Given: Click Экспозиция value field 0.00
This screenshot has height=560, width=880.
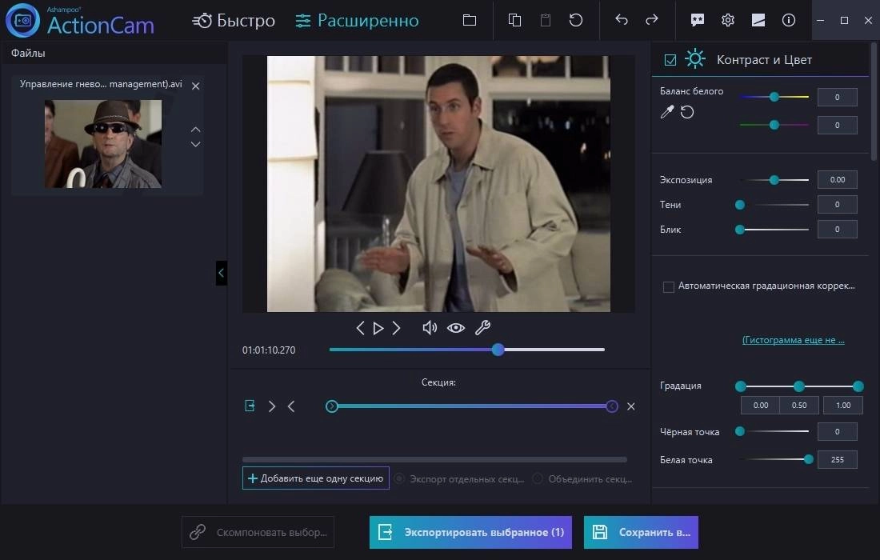Looking at the screenshot, I should (x=838, y=179).
